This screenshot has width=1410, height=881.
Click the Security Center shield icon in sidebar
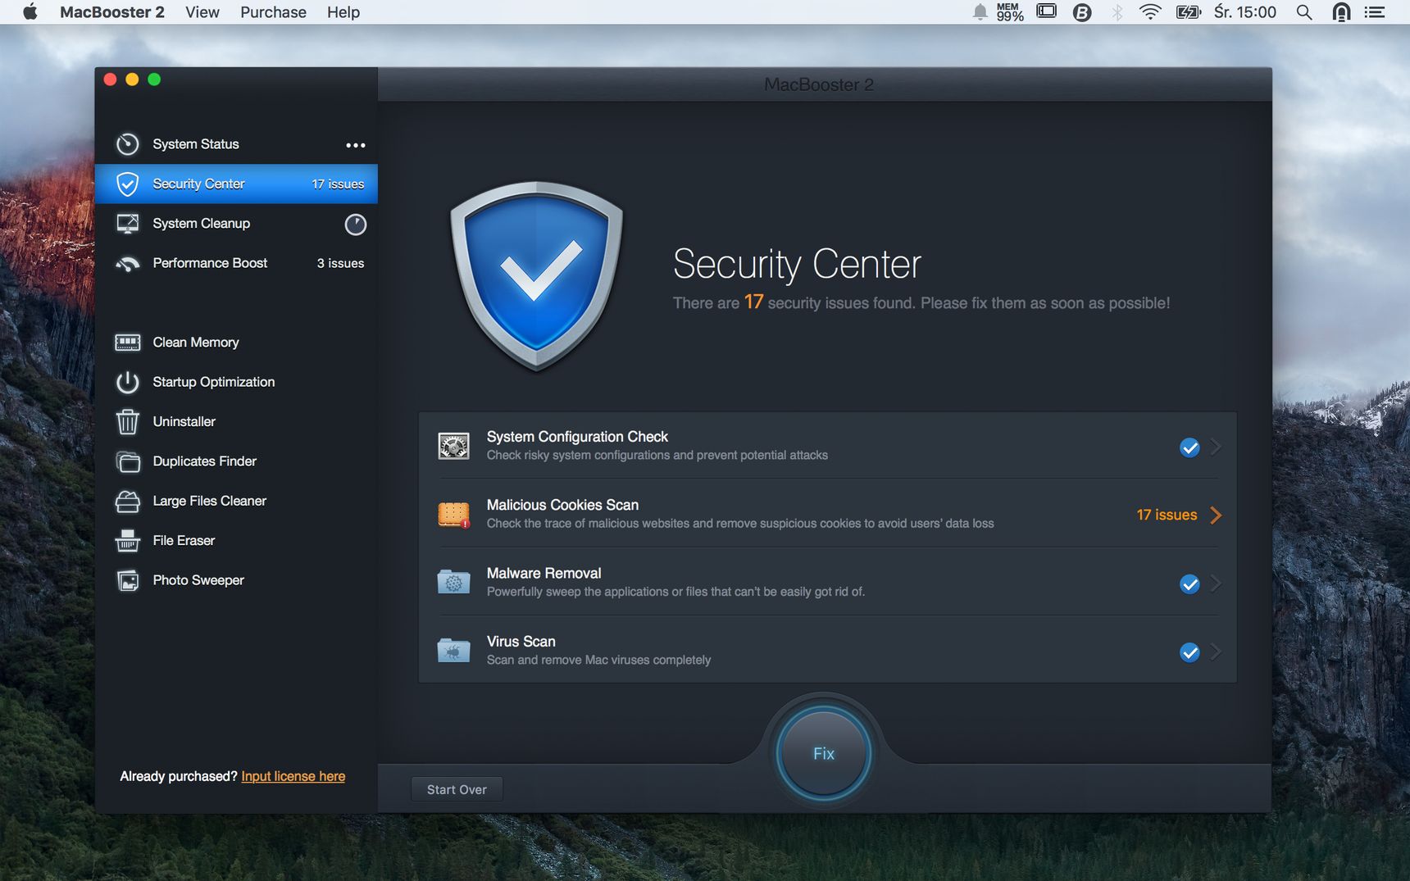pyautogui.click(x=127, y=184)
